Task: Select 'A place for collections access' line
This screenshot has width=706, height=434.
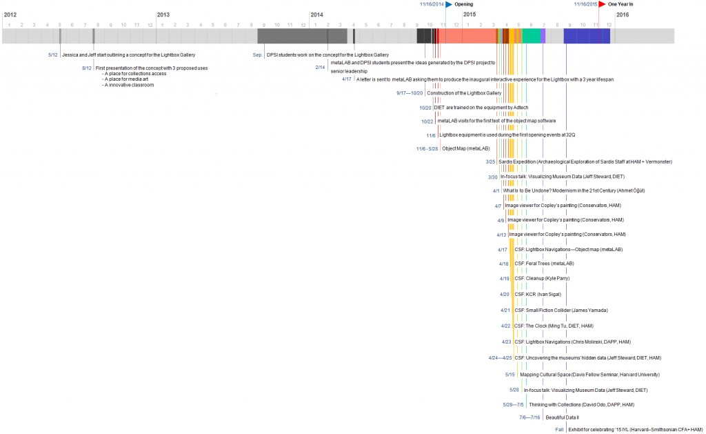Action: click(x=134, y=74)
